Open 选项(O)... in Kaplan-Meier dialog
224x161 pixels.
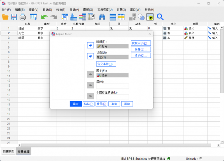pyautogui.click(x=141, y=55)
